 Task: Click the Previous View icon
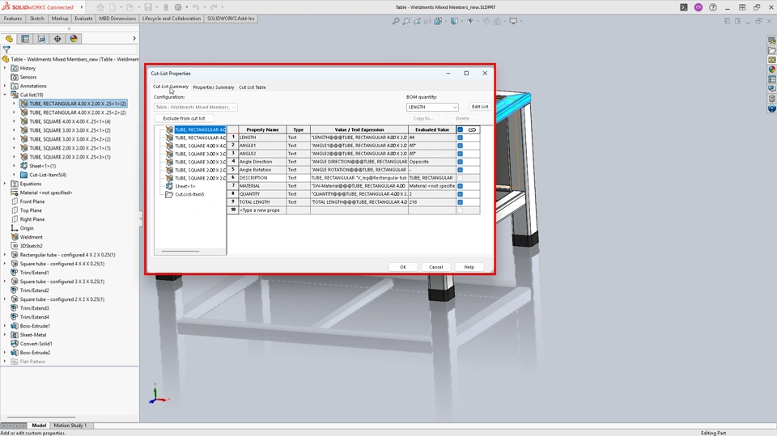pyautogui.click(x=418, y=21)
